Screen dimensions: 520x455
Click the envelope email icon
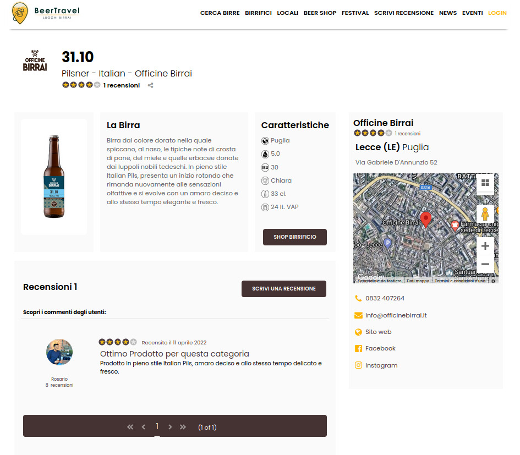[x=358, y=315]
